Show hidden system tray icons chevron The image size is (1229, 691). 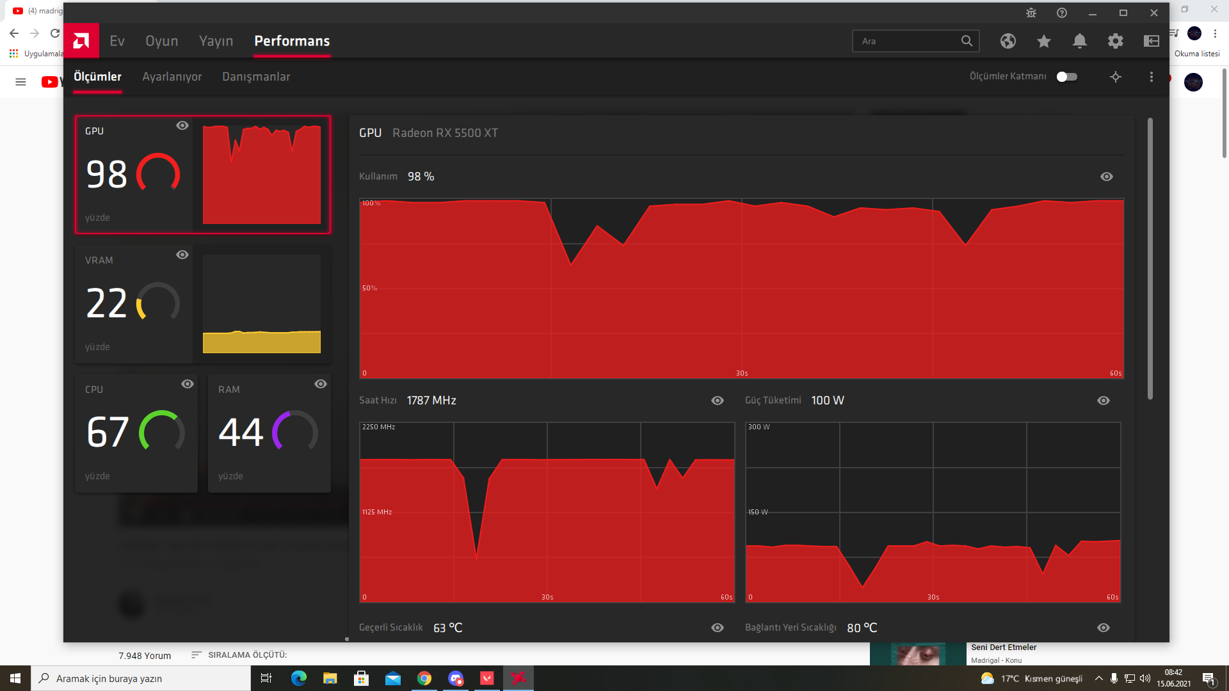pos(1099,678)
